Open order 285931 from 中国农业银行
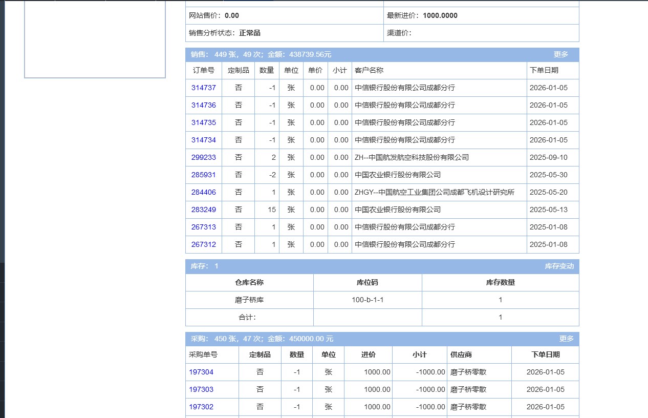 tap(204, 175)
